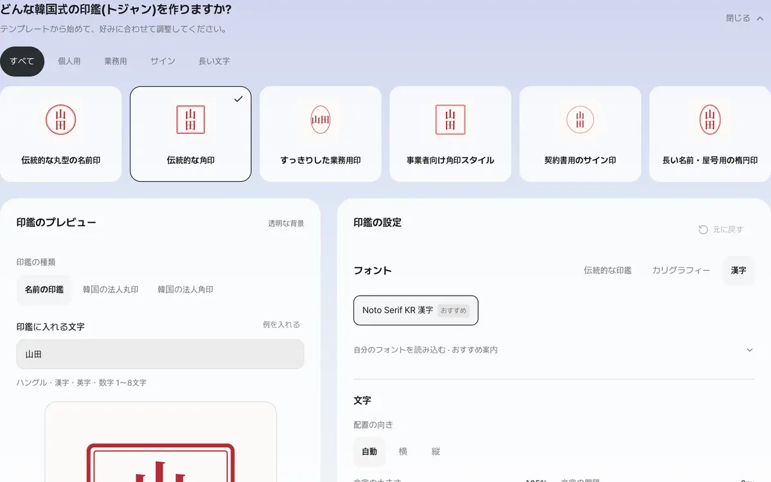Click the seal text input containing 山田

coord(160,354)
